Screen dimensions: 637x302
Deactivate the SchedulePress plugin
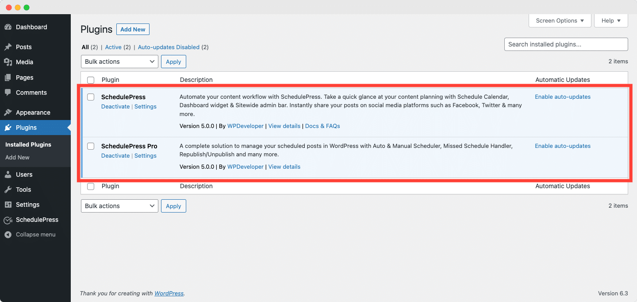[115, 107]
